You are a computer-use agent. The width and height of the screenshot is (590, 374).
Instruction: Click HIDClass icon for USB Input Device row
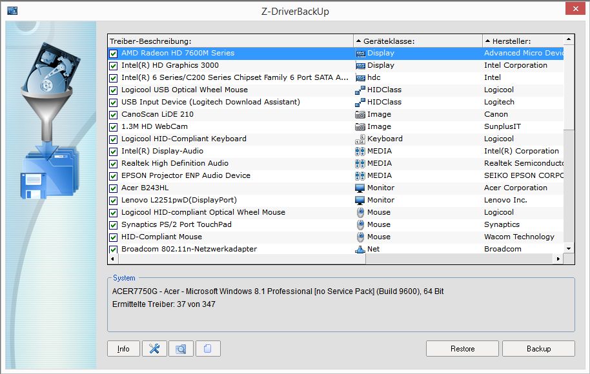(360, 103)
